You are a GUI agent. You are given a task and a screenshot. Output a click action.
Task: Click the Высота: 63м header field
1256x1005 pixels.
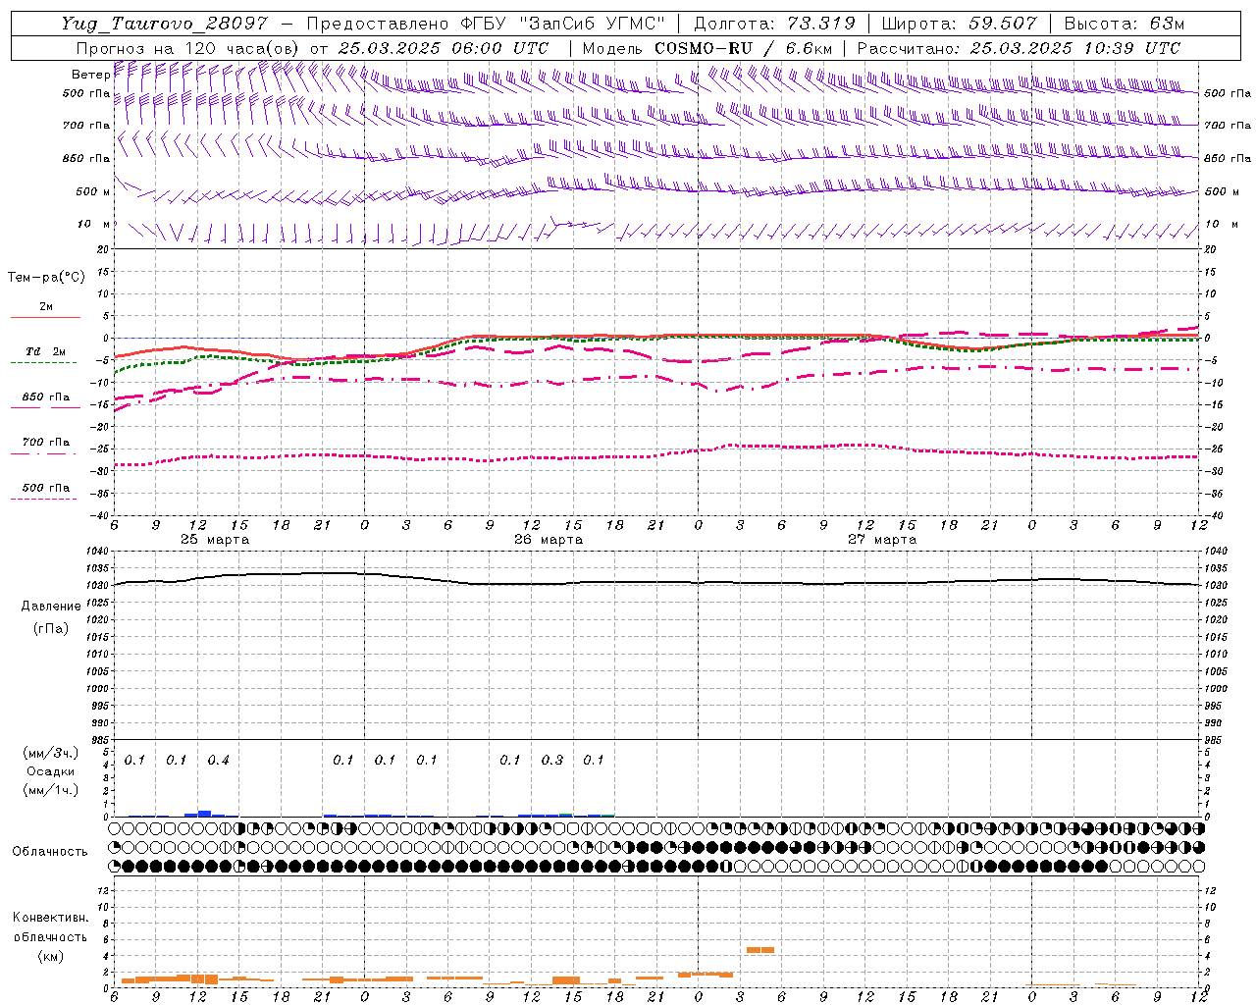(x=1123, y=24)
